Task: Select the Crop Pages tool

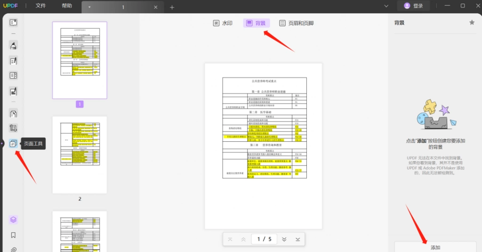Action: coord(13,128)
